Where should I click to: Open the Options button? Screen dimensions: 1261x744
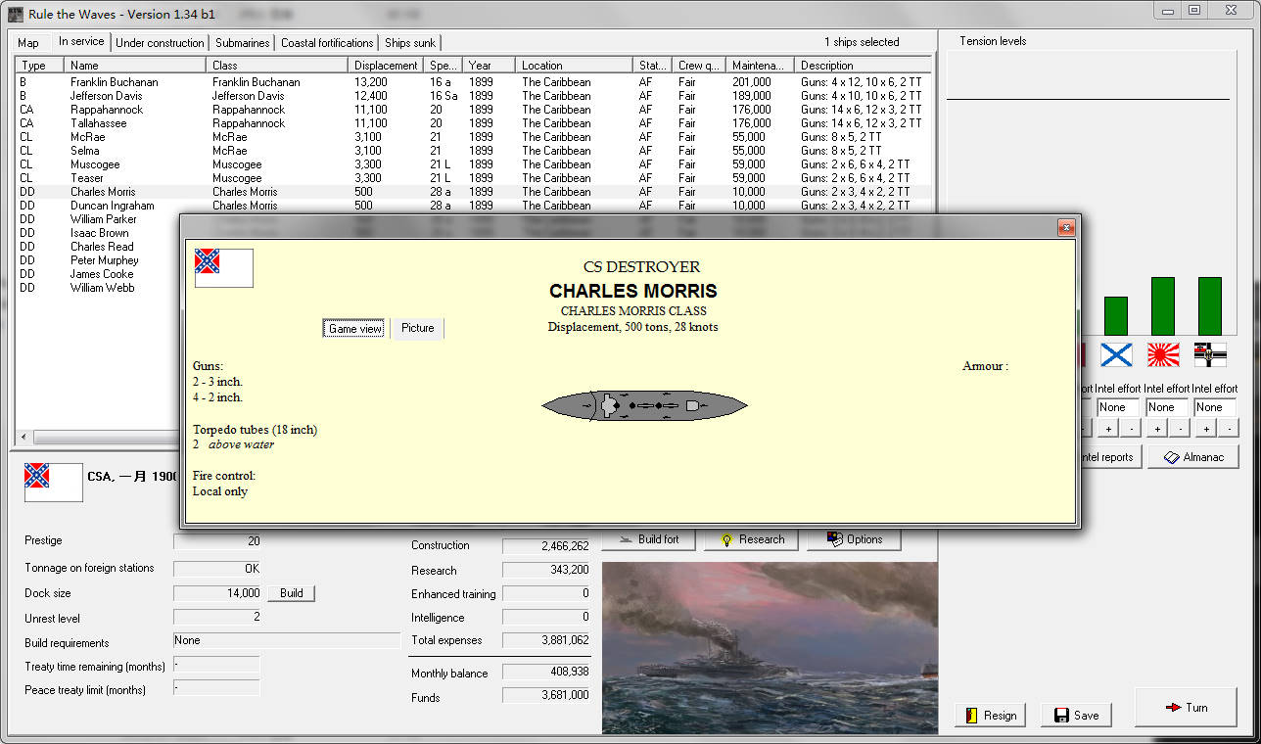click(x=855, y=539)
